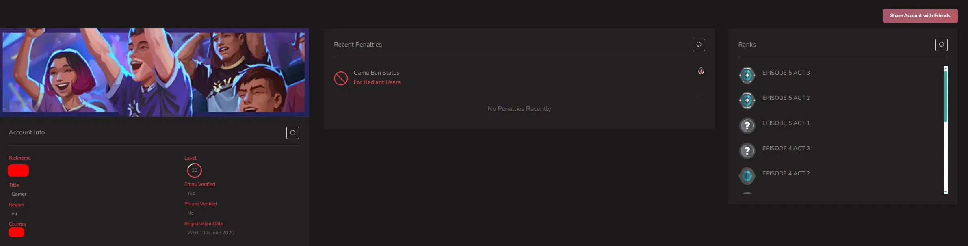
Task: Click the redacted Nickname value
Action: pyautogui.click(x=18, y=170)
